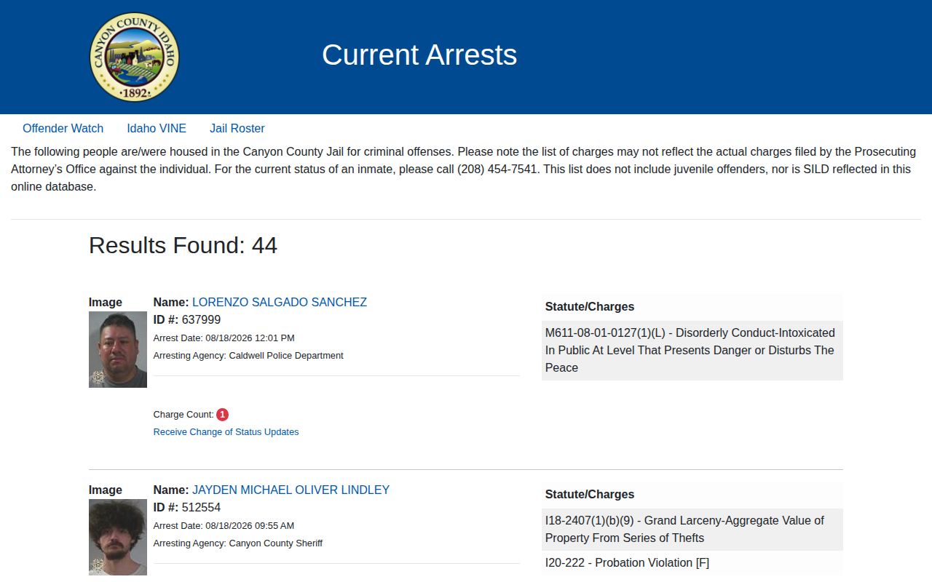The image size is (932, 582).
Task: Click Lorenzo Salgado Sanchez's booking photo
Action: pos(118,350)
